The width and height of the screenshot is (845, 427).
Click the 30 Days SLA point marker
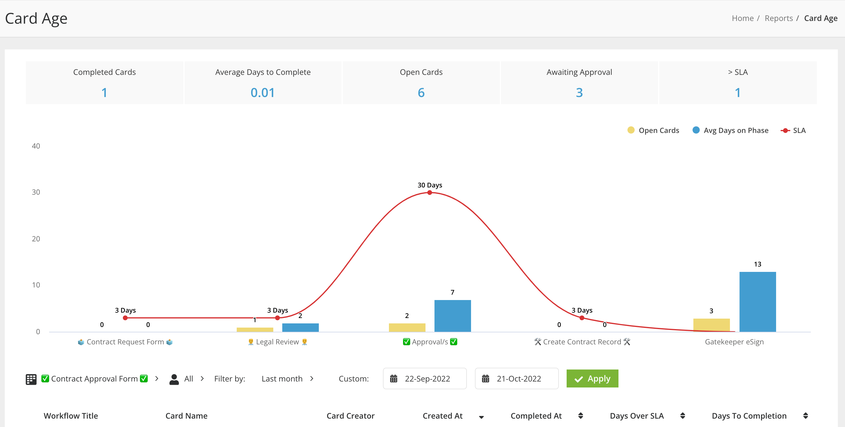429,193
